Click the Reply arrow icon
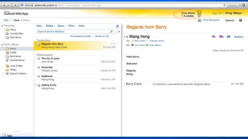This screenshot has width=248, height=139. click(214, 37)
